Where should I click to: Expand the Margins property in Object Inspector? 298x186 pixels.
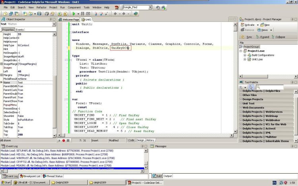tap(2, 75)
